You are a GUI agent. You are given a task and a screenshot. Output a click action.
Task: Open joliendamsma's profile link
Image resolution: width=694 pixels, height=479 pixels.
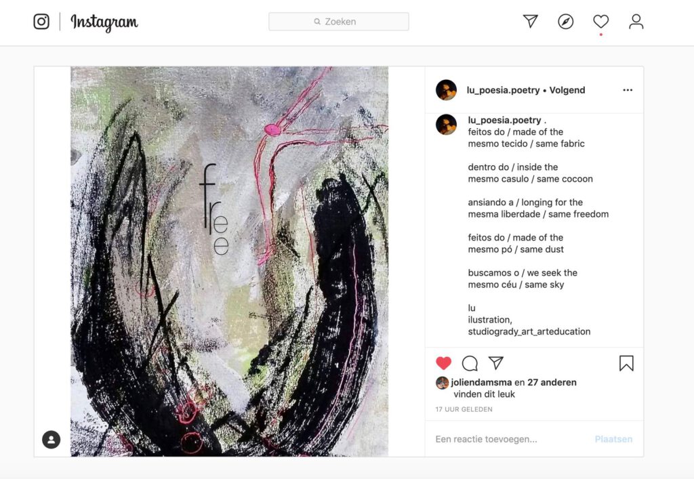(481, 382)
